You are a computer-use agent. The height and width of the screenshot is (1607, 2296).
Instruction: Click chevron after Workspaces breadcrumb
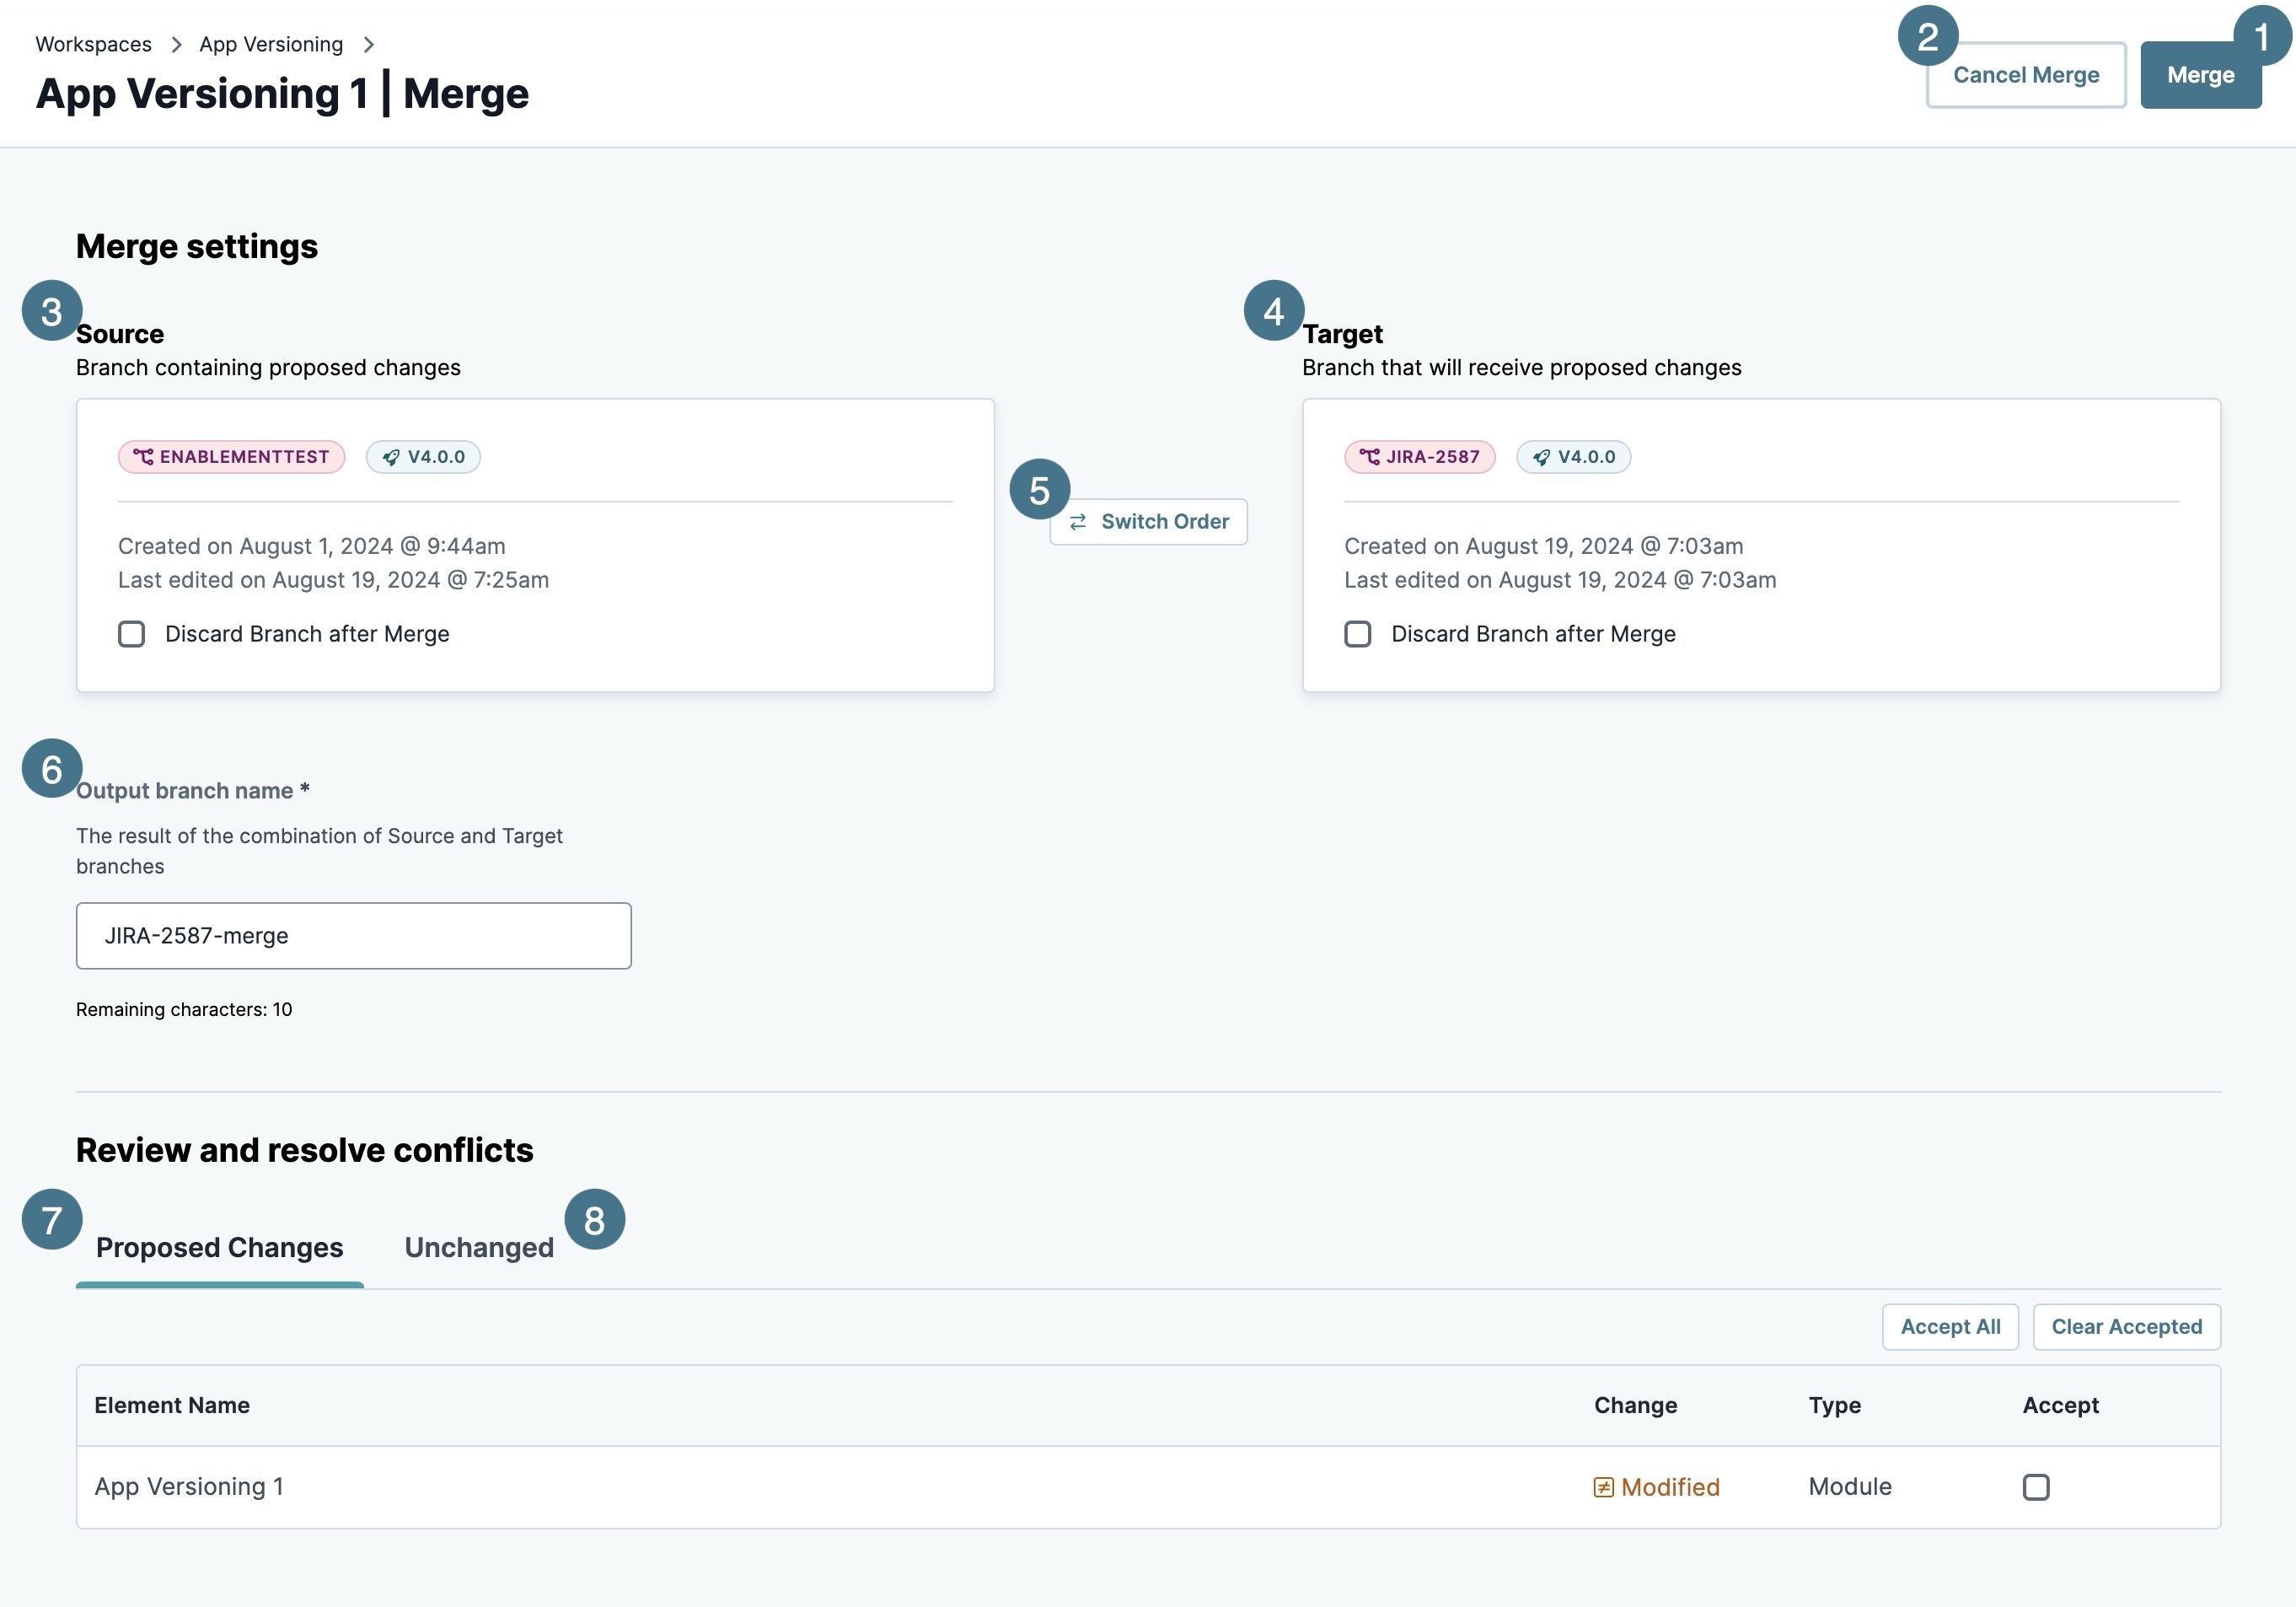click(x=176, y=45)
